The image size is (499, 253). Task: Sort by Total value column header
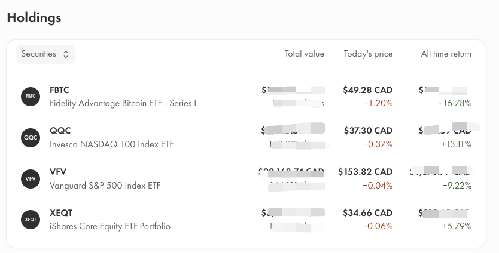tap(304, 54)
